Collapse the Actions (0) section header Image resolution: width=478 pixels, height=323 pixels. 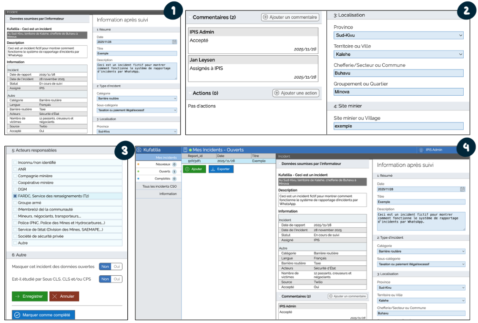(190, 93)
